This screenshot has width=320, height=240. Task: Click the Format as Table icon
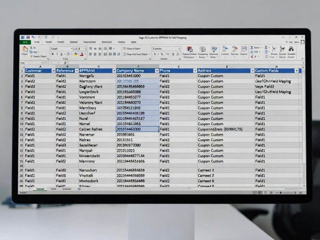point(202,49)
